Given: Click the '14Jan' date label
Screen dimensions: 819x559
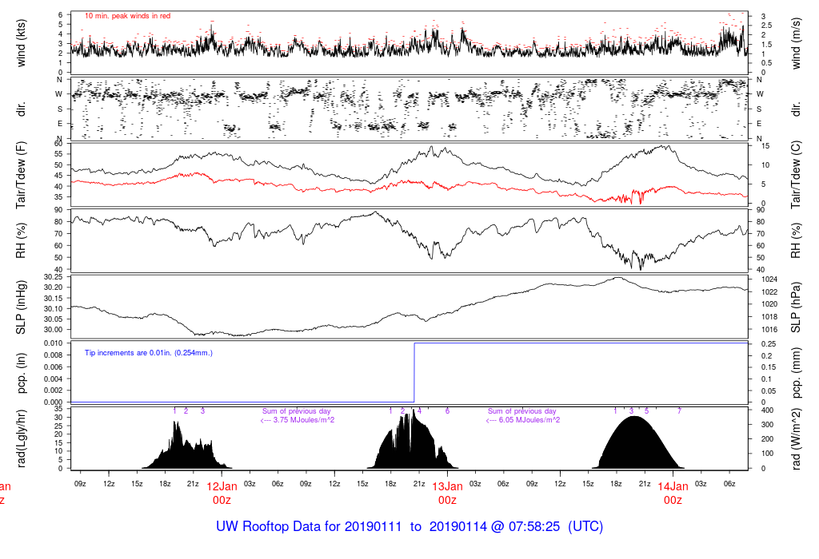Looking at the screenshot, I should [673, 486].
